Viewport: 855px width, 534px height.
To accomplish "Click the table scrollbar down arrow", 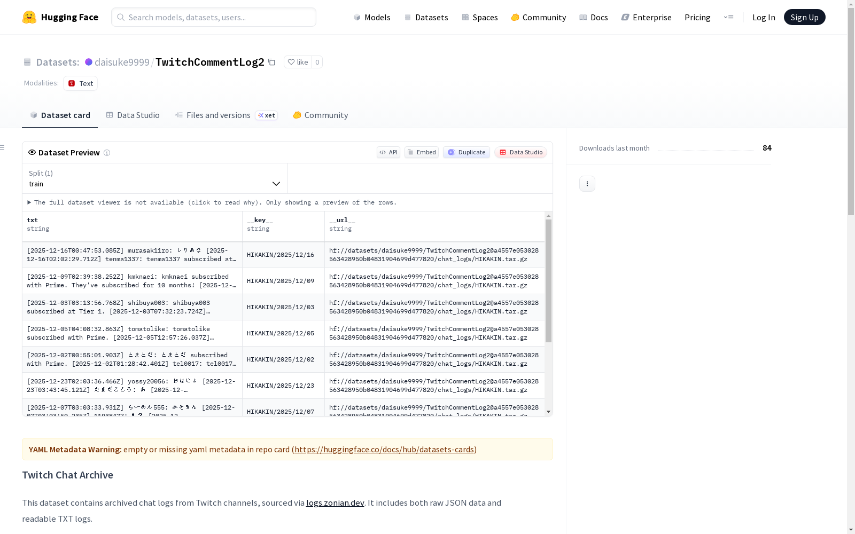I will [x=548, y=412].
